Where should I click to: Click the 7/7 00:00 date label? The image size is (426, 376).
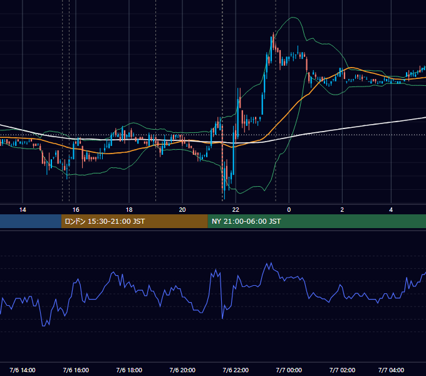pyautogui.click(x=289, y=370)
